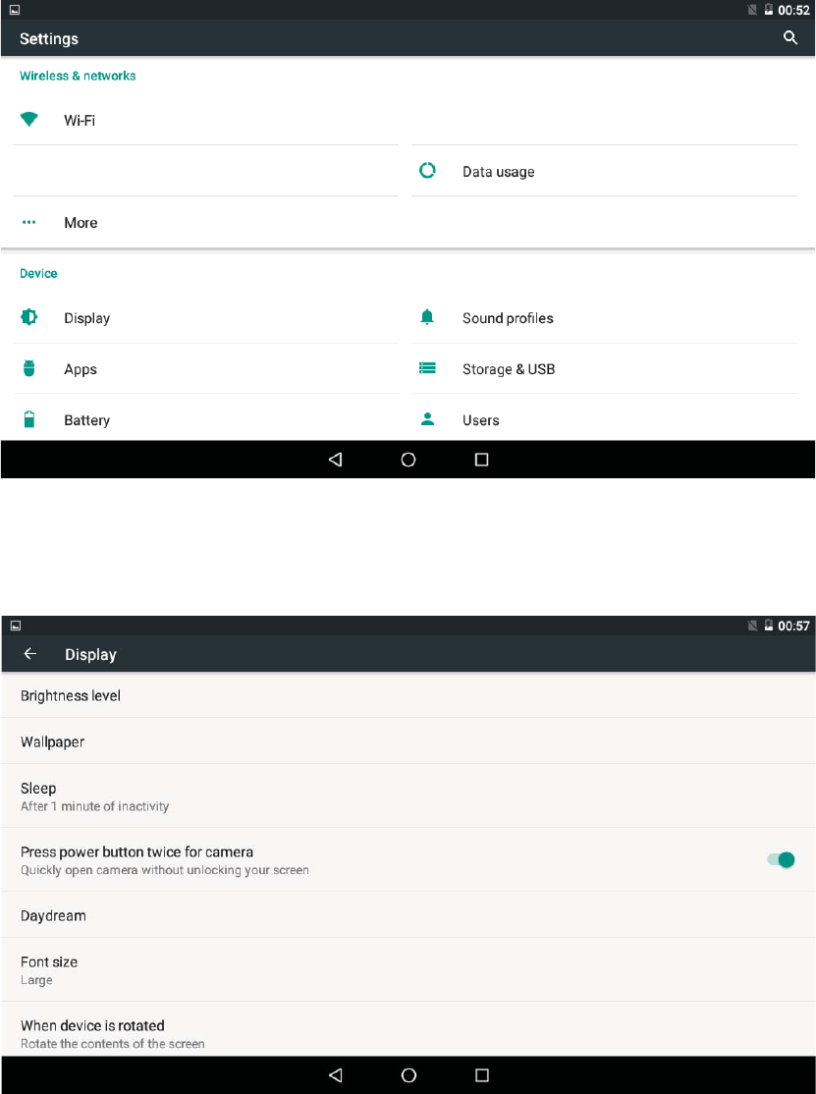Image resolution: width=816 pixels, height=1094 pixels.
Task: Tap the Storage & USB icon
Action: click(427, 367)
